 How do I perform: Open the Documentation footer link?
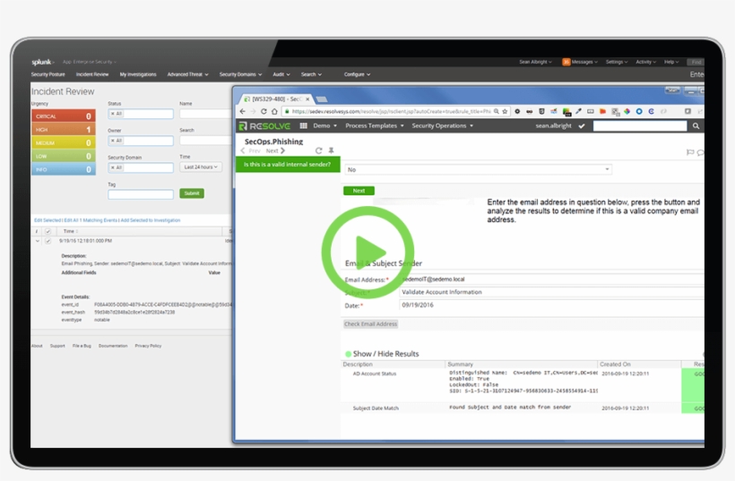(113, 346)
